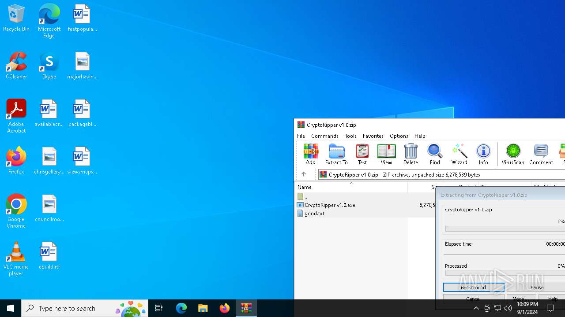Click the View toolbar icon
The height and width of the screenshot is (317, 565).
(x=386, y=154)
